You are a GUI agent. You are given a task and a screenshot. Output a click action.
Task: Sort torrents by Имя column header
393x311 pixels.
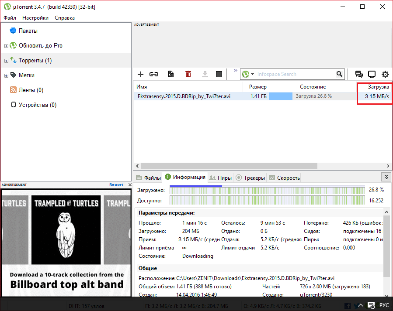click(142, 87)
